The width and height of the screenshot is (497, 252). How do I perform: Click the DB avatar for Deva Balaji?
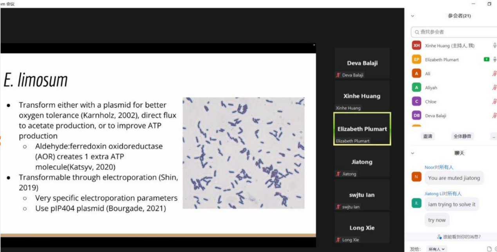click(x=416, y=116)
